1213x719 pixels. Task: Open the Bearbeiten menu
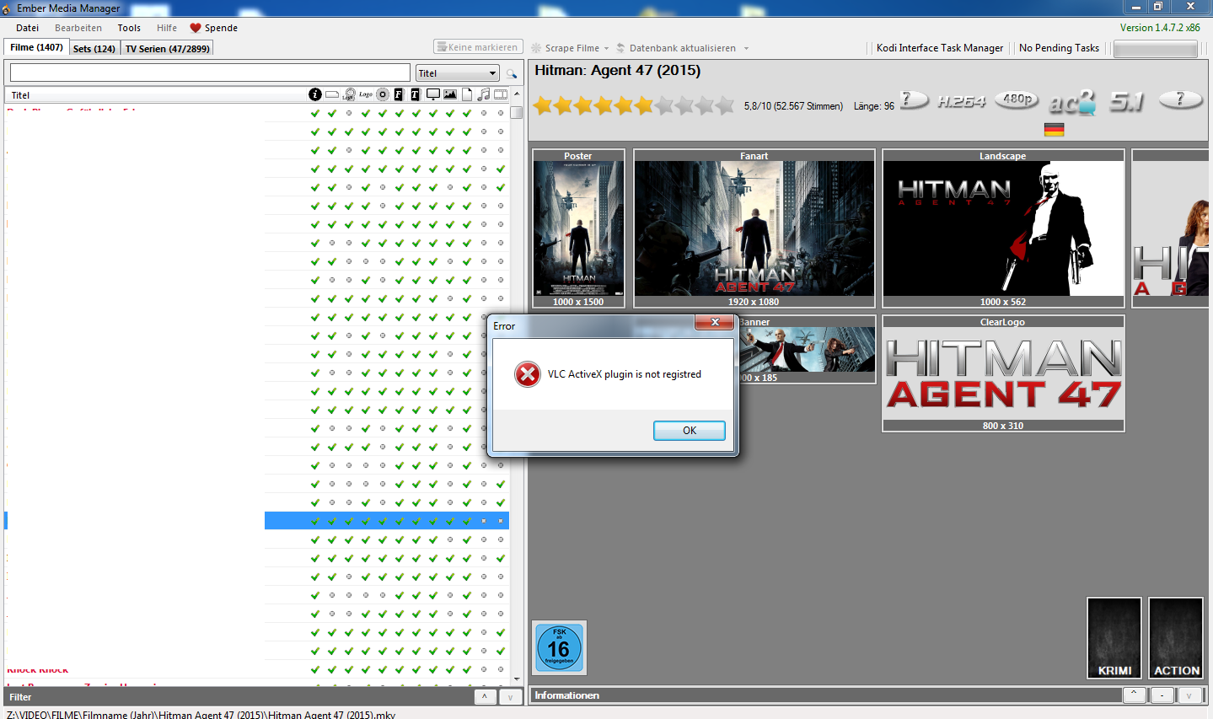click(x=78, y=28)
